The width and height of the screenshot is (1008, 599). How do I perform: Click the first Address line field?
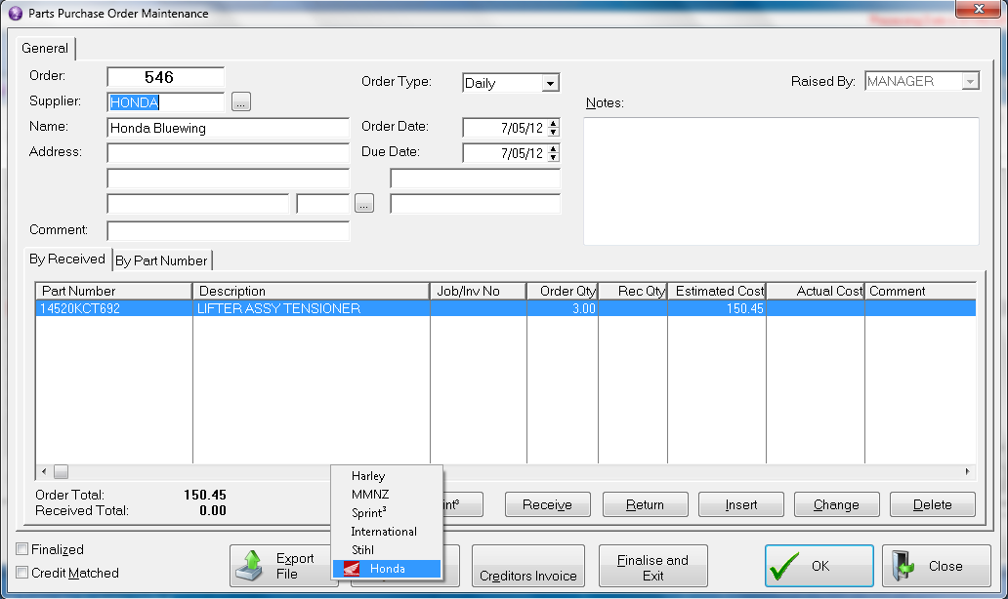[x=229, y=153]
